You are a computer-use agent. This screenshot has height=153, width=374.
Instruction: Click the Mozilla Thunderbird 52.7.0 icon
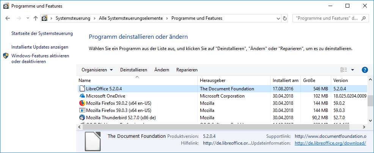pyautogui.click(x=82, y=117)
